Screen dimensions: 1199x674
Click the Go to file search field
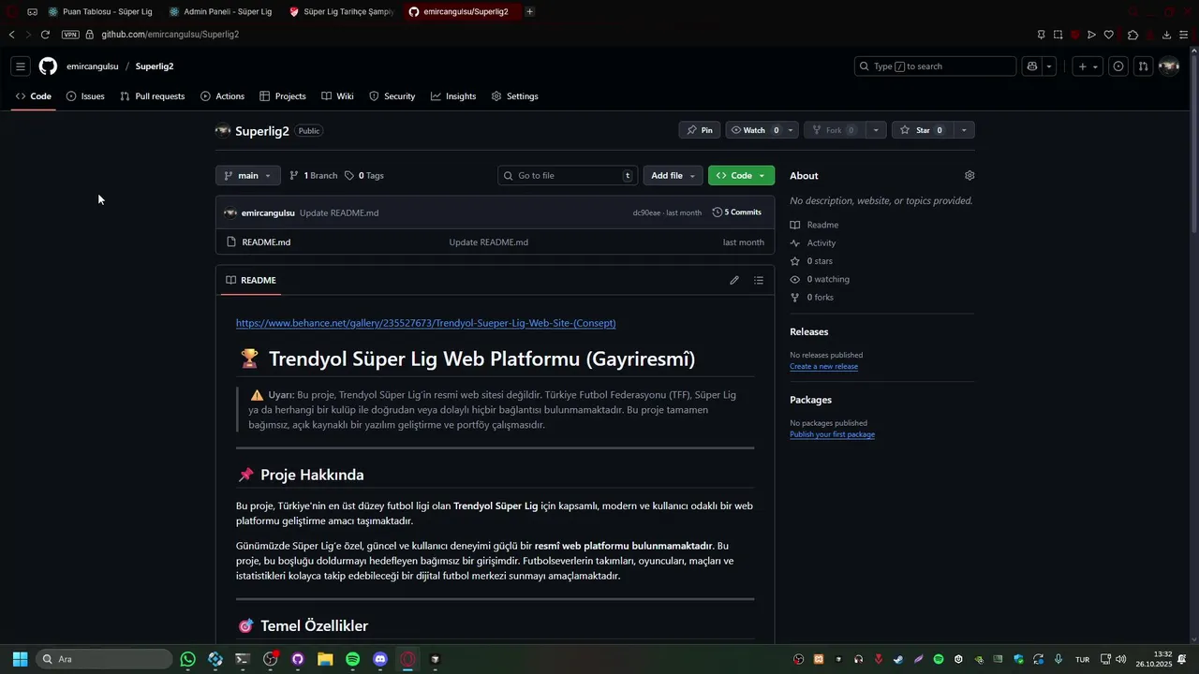(x=568, y=175)
